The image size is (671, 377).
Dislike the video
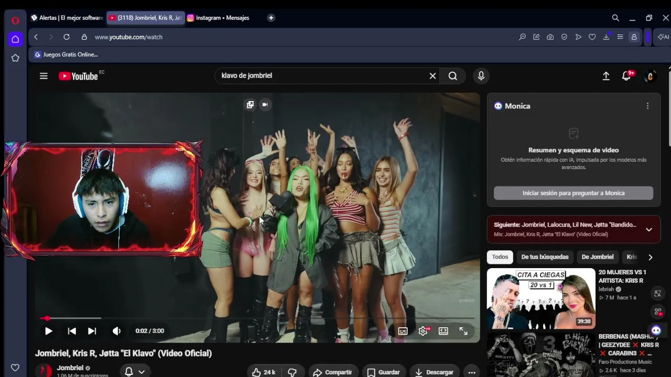292,372
